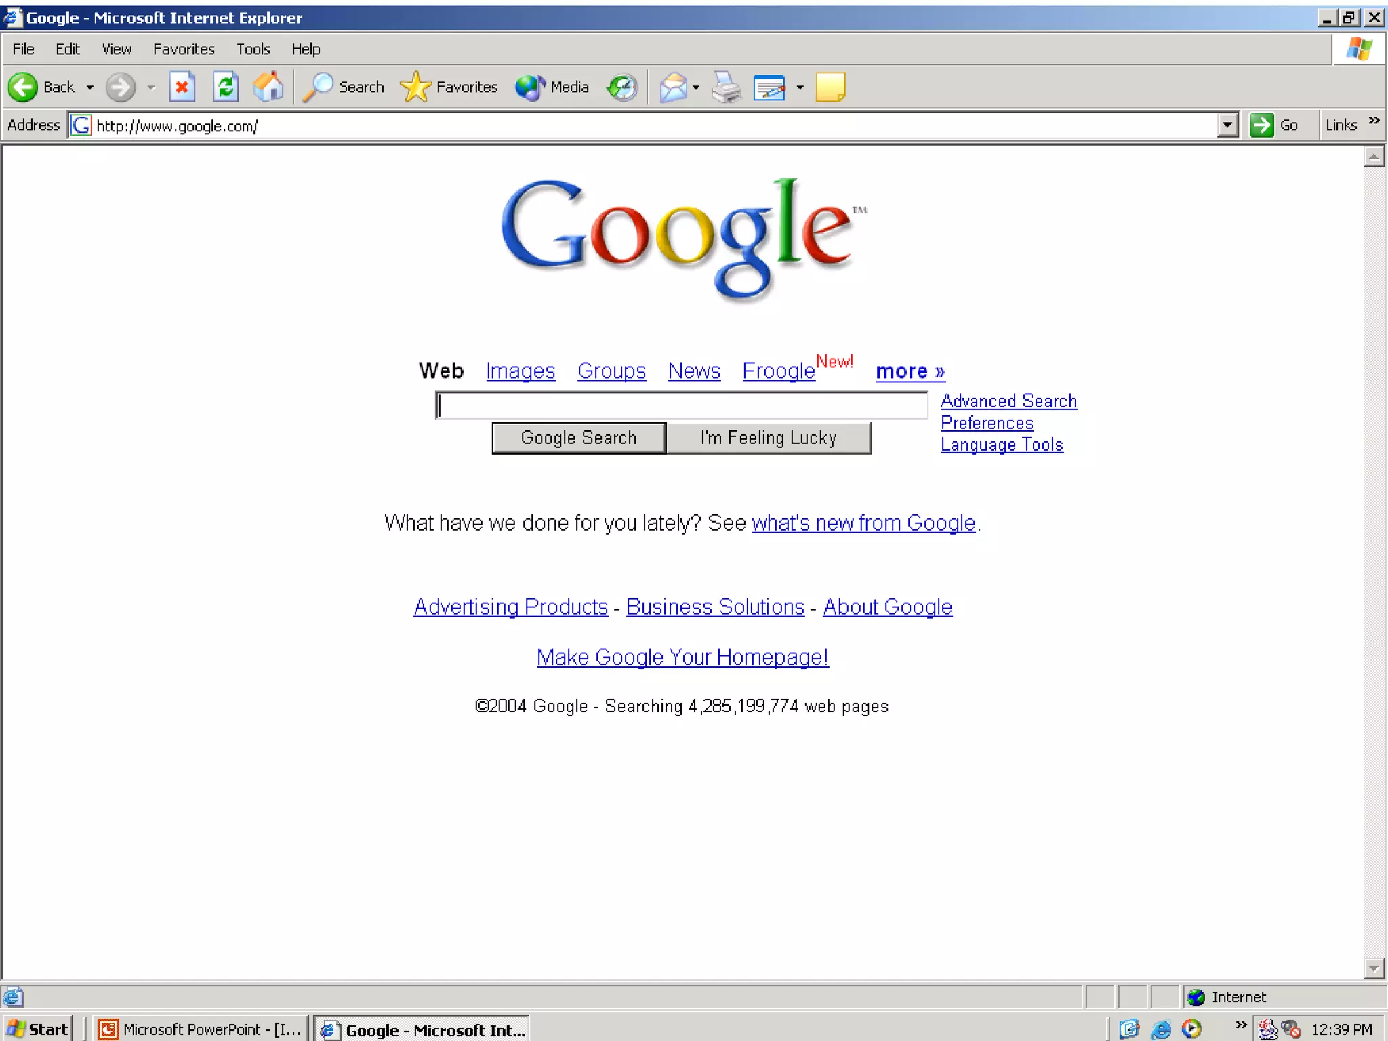This screenshot has width=1388, height=1041.
Task: Open the Back button history dropdown
Action: coord(90,87)
